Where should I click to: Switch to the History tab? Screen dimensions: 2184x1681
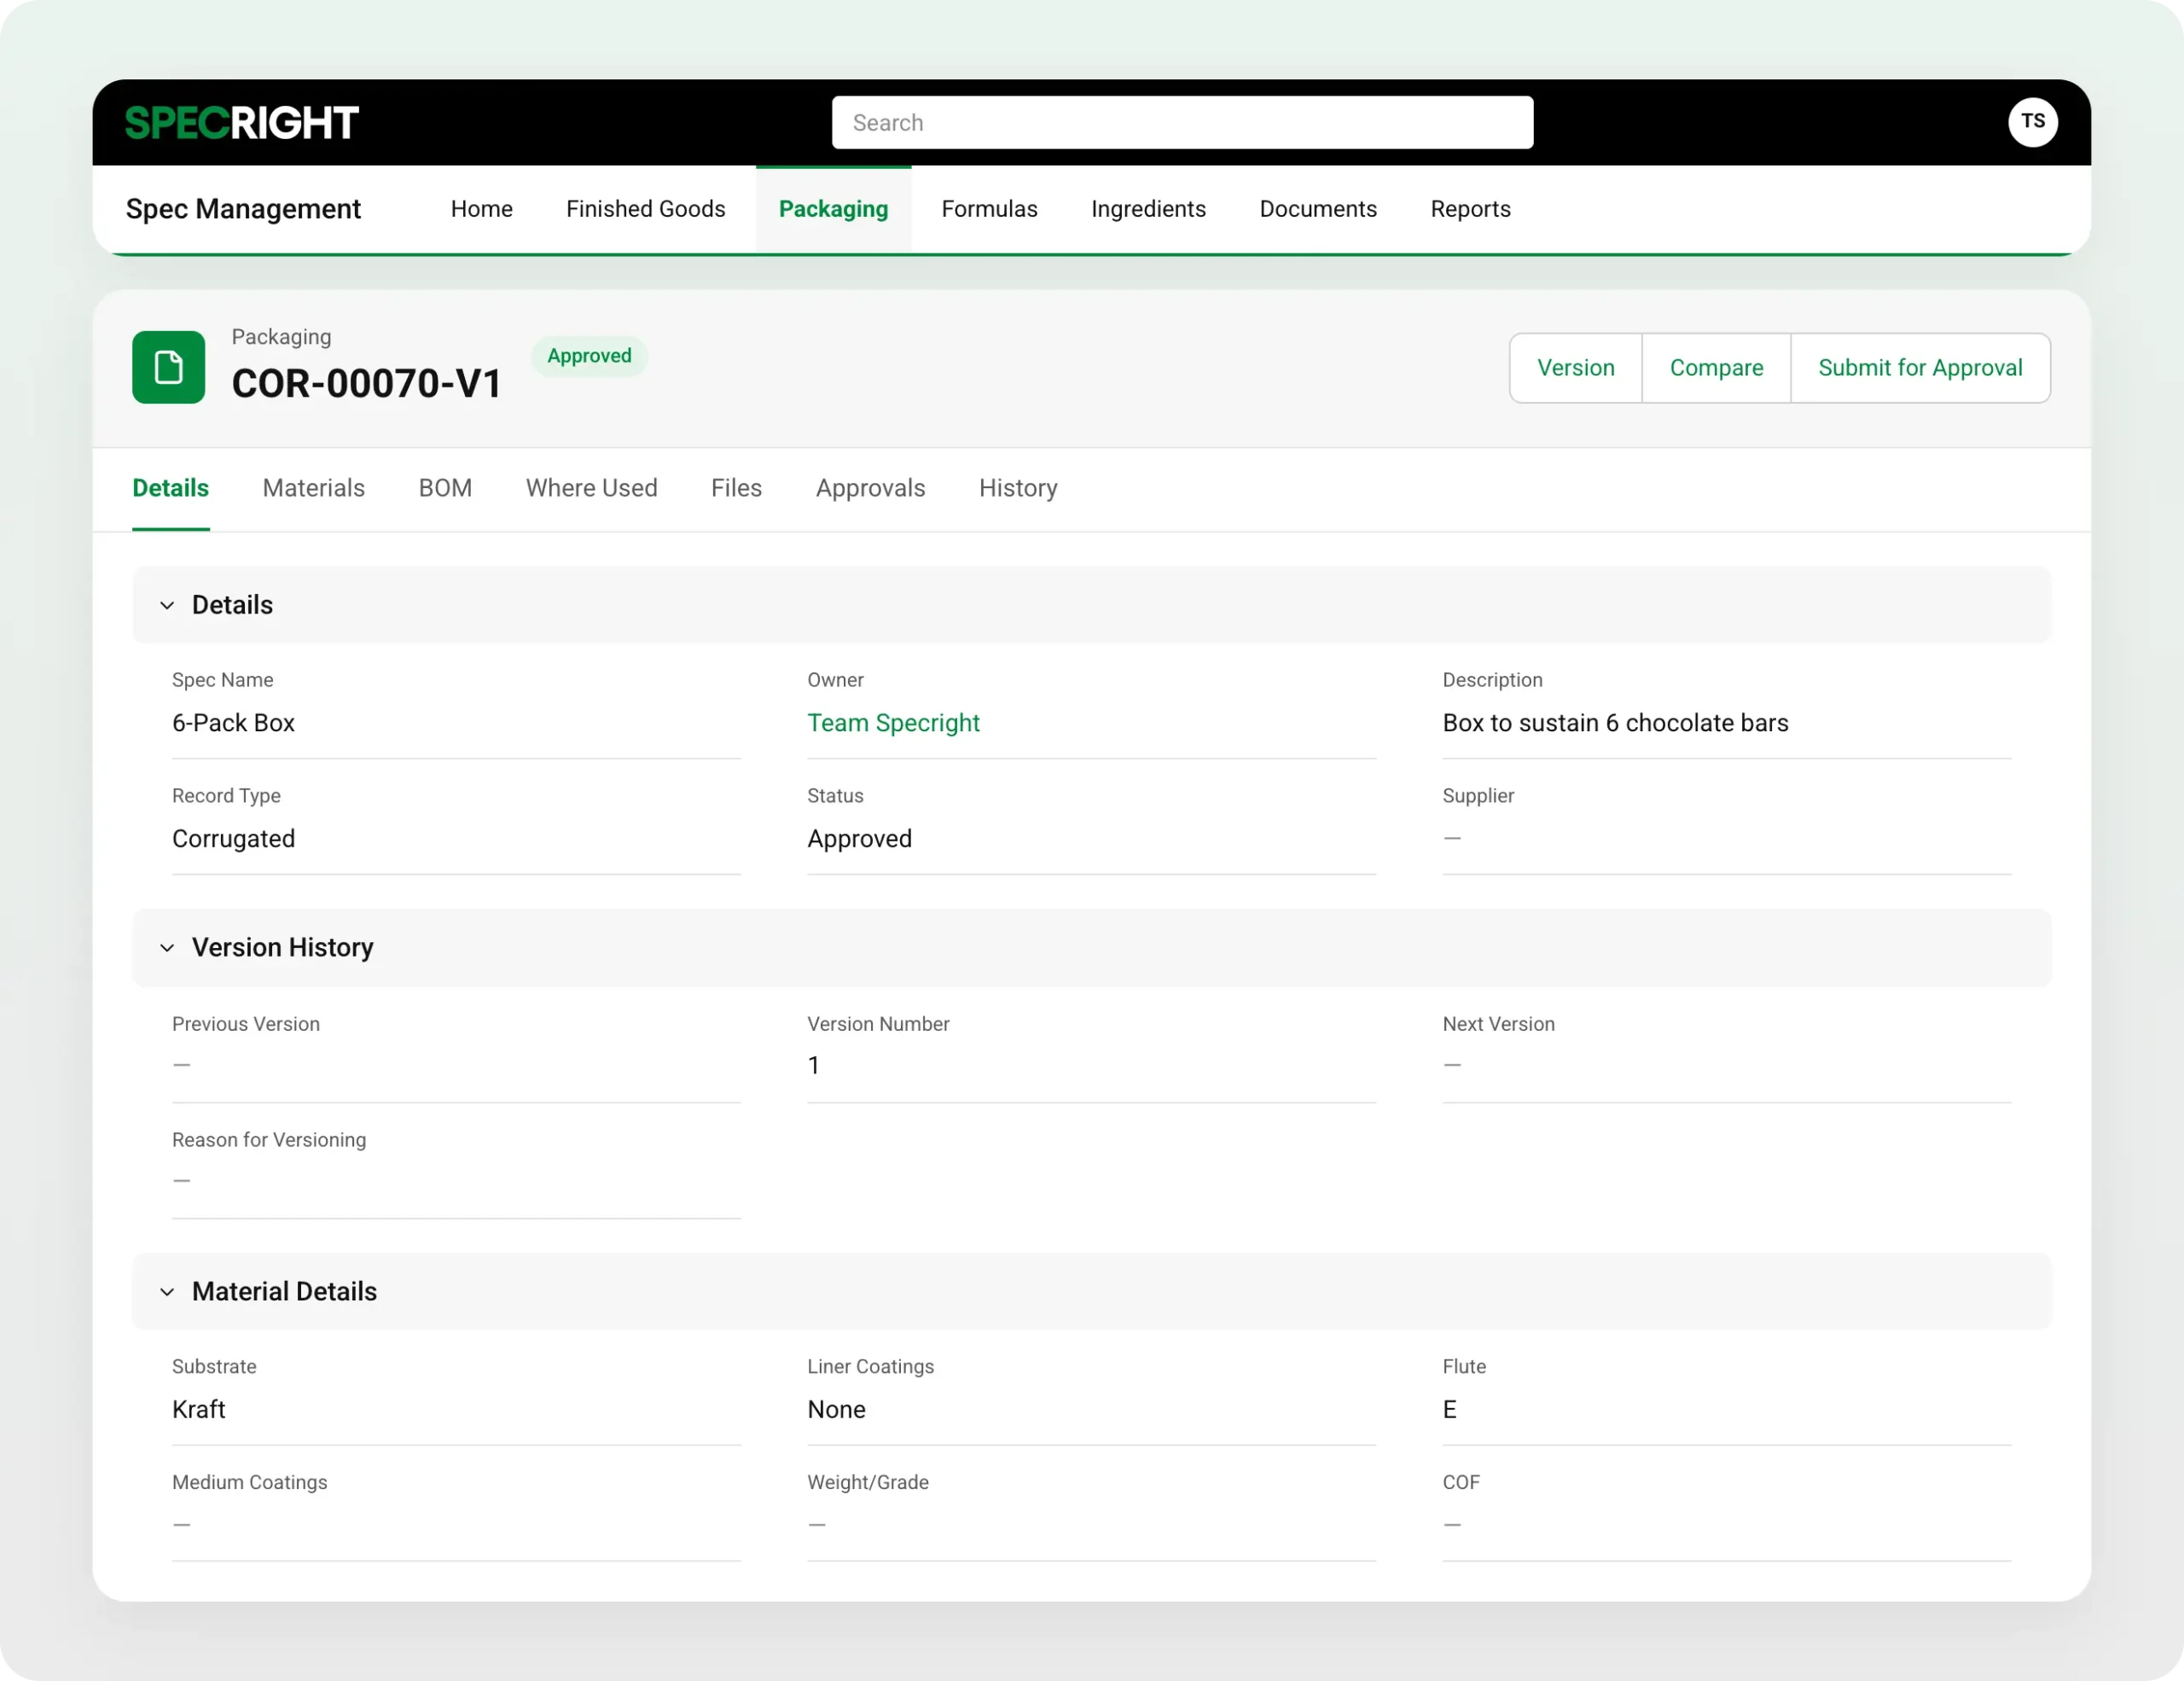[1018, 488]
